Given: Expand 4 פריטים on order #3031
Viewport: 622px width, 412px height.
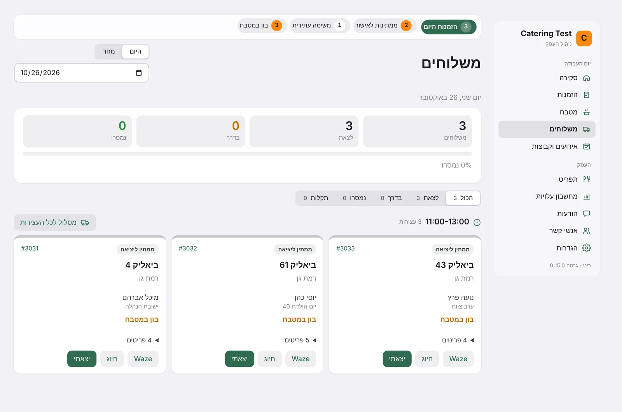Looking at the screenshot, I should pos(143,340).
